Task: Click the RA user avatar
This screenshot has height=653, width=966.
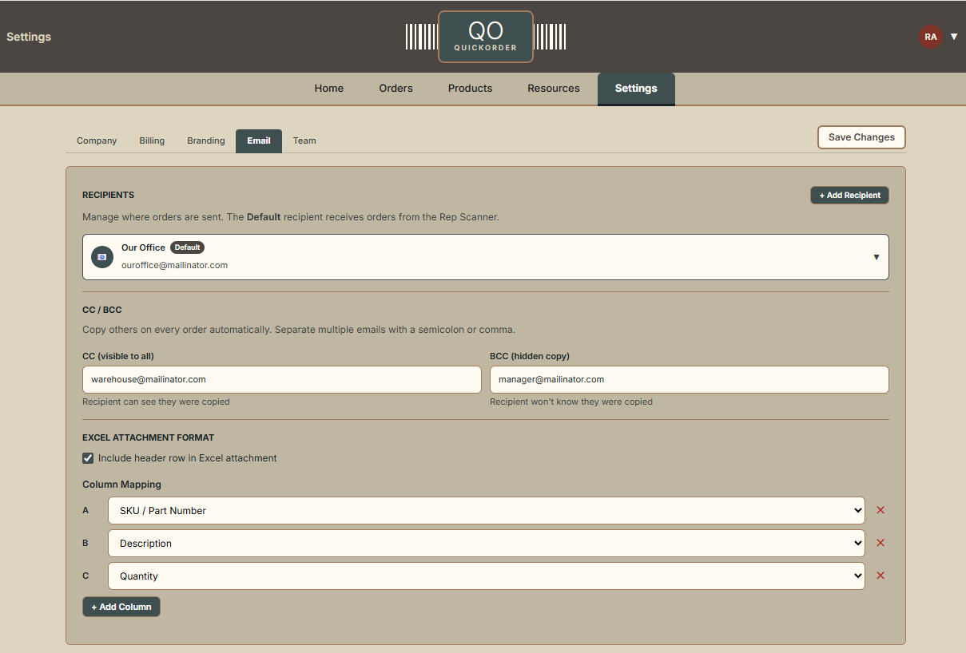Action: coord(930,37)
